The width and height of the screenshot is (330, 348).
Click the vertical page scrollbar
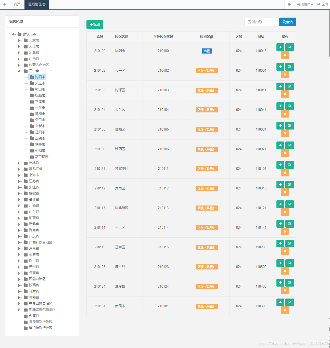pos(329,33)
